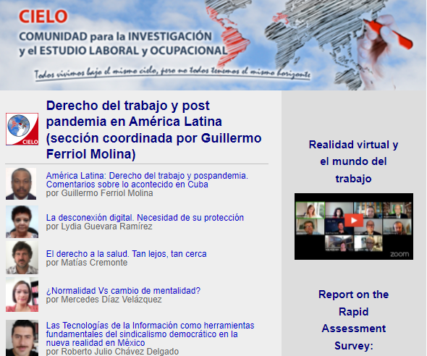The image size is (427, 356).
Task: Click author text 'por Roberto Julio Chávez Delgado'
Action: pos(112,352)
